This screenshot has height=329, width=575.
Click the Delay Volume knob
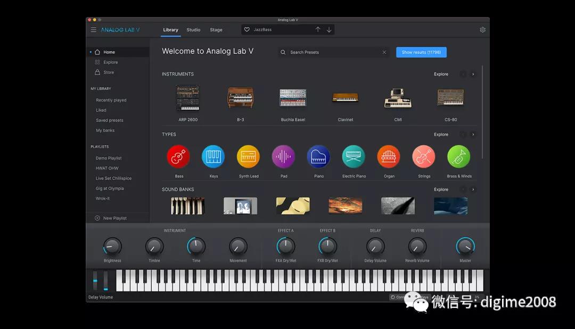click(375, 246)
